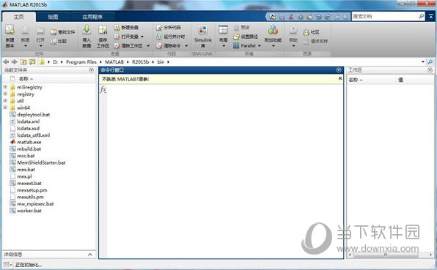Click in the Search Documentation field
Image resolution: width=437 pixels, height=270 pixels.
[x=385, y=16]
